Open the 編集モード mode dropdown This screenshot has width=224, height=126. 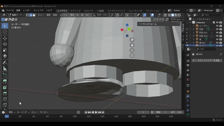(16, 15)
